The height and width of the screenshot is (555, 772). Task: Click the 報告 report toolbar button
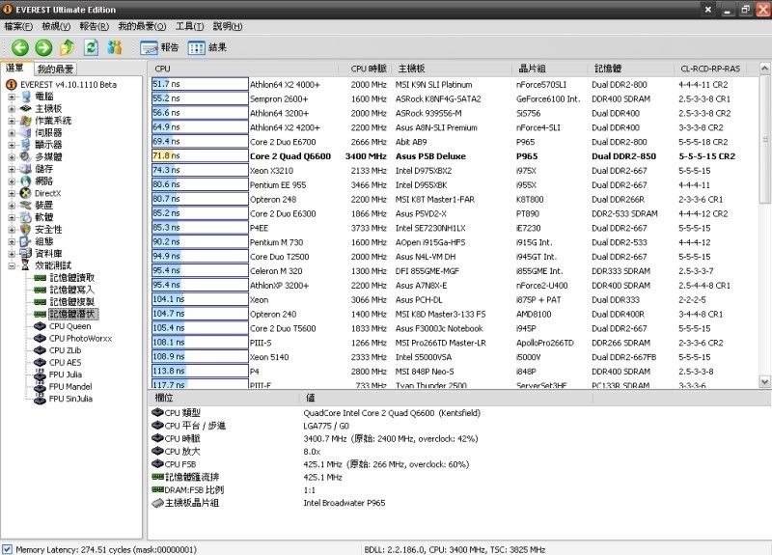tap(160, 47)
